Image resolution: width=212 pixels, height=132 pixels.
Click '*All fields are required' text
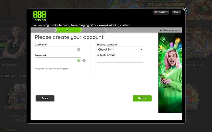tap(170, 30)
